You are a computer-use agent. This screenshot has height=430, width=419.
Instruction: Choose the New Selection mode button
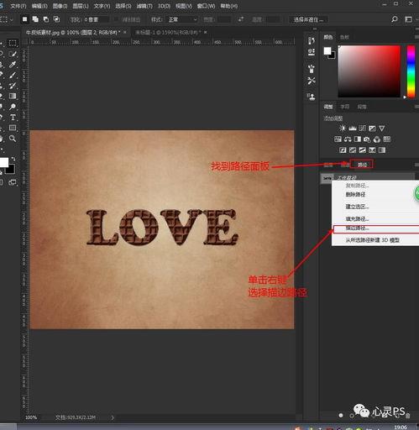25,19
